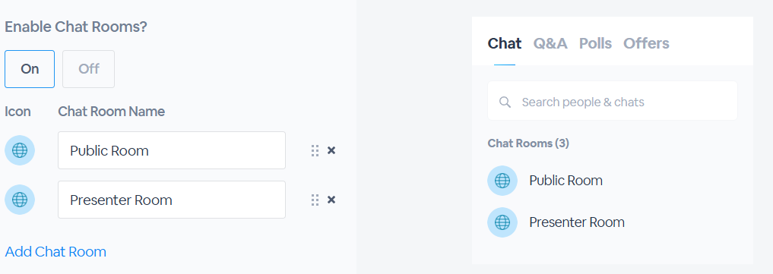Switch to the Chat tab

pyautogui.click(x=505, y=43)
